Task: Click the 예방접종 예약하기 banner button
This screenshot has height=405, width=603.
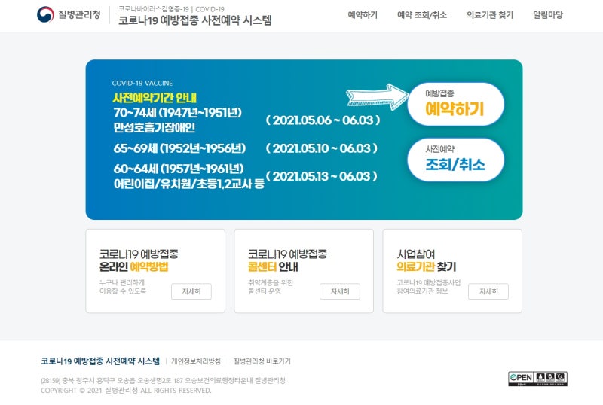Action: [x=455, y=104]
